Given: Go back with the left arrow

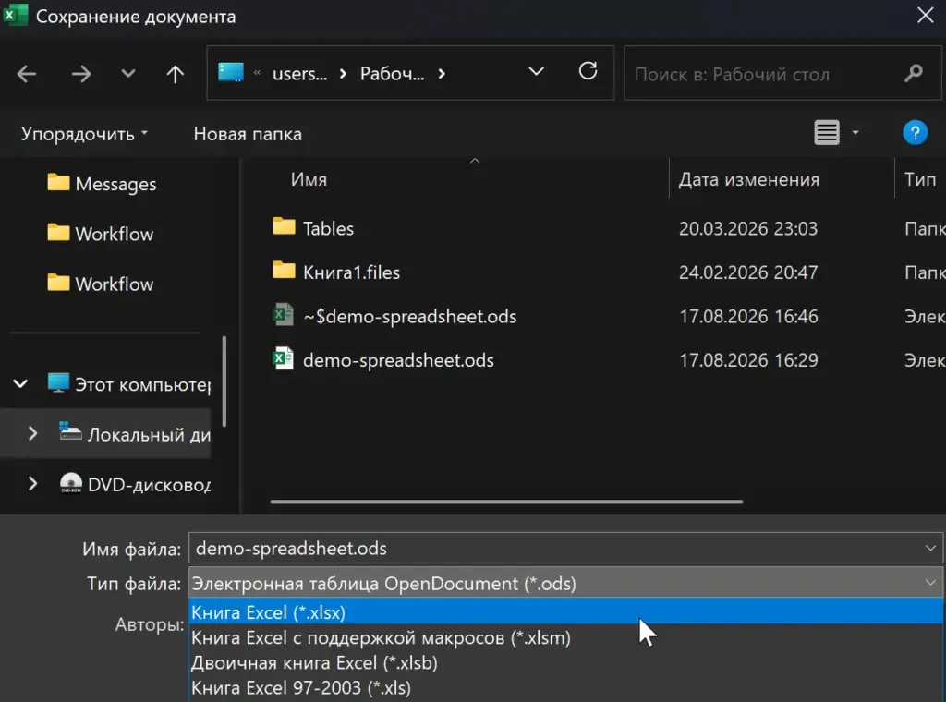Looking at the screenshot, I should tap(27, 74).
